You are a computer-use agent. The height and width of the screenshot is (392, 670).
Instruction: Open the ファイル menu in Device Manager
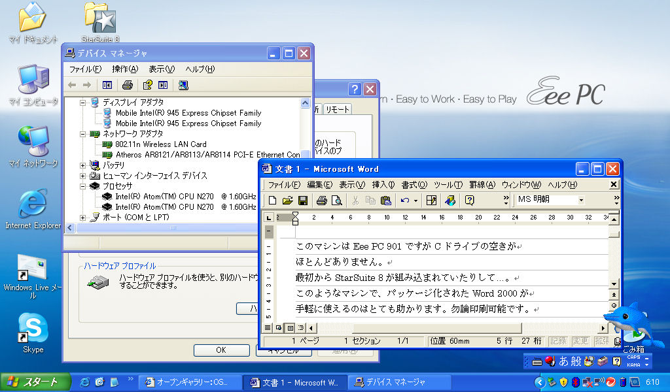click(x=86, y=69)
